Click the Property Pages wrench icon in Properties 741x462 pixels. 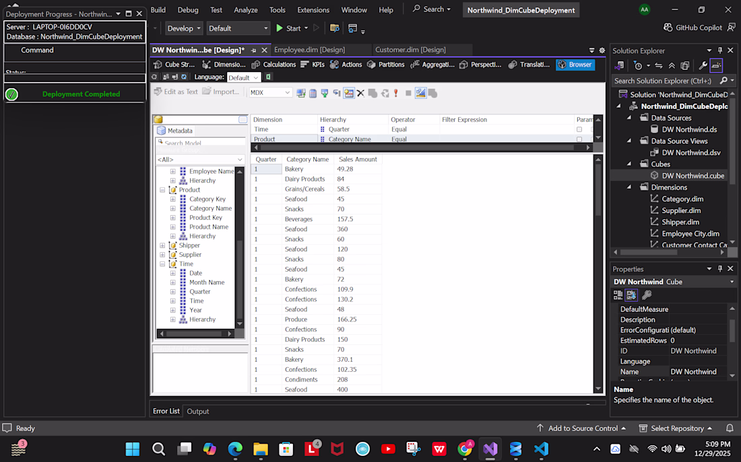point(647,295)
